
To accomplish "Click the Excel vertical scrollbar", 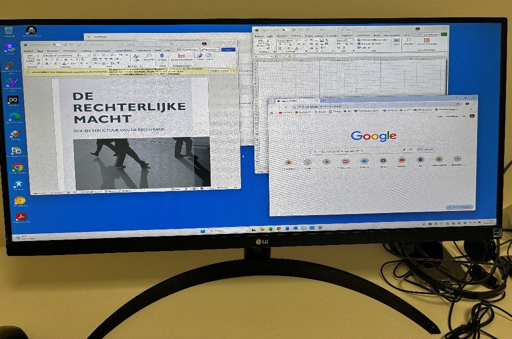I will point(446,76).
